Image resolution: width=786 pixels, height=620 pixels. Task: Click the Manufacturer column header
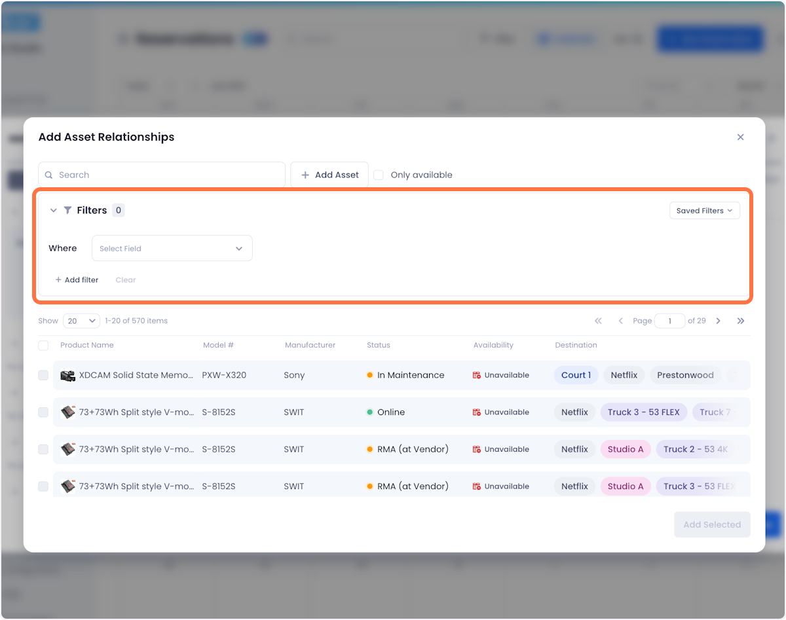pyautogui.click(x=310, y=345)
